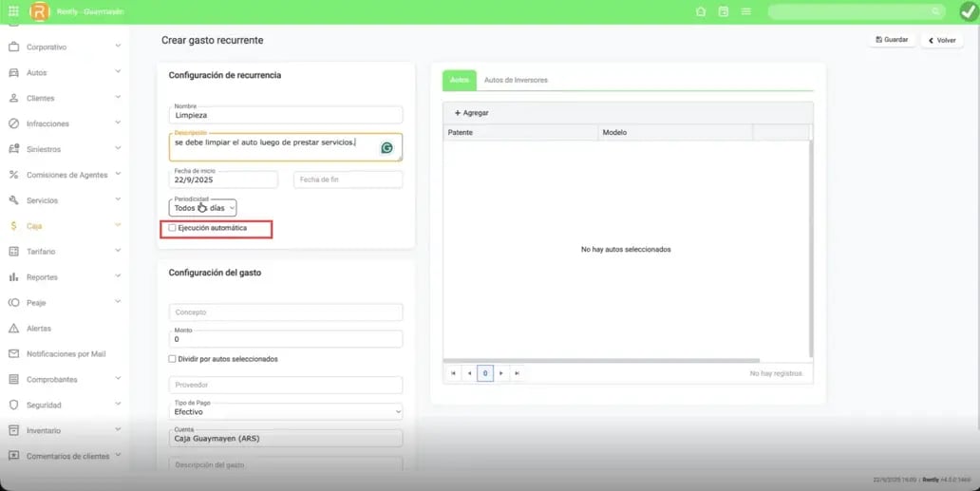Screen dimensions: 980x491
Task: Enable the Ejecución automática checkbox
Action: point(172,228)
